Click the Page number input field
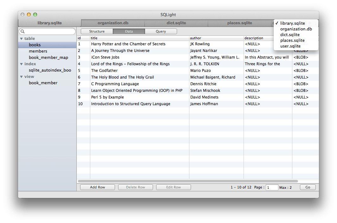337x223 pixels. coord(272,188)
